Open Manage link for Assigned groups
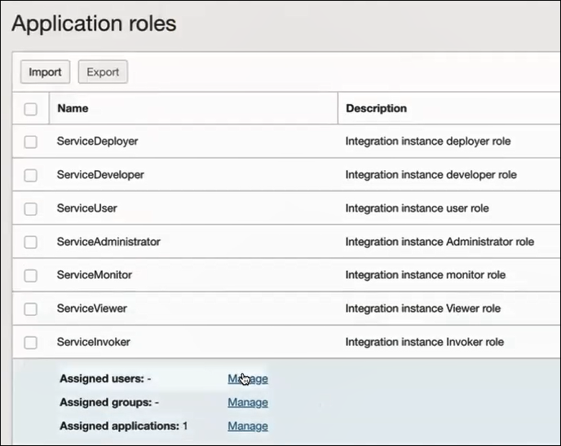This screenshot has width=561, height=446. (x=248, y=402)
